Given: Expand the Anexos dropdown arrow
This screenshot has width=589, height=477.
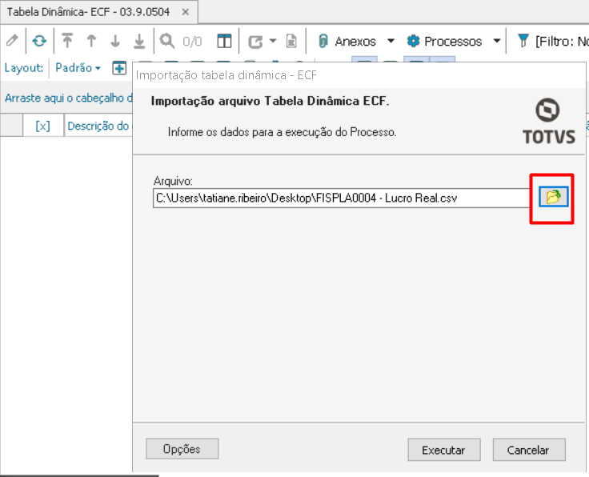Looking at the screenshot, I should 391,41.
